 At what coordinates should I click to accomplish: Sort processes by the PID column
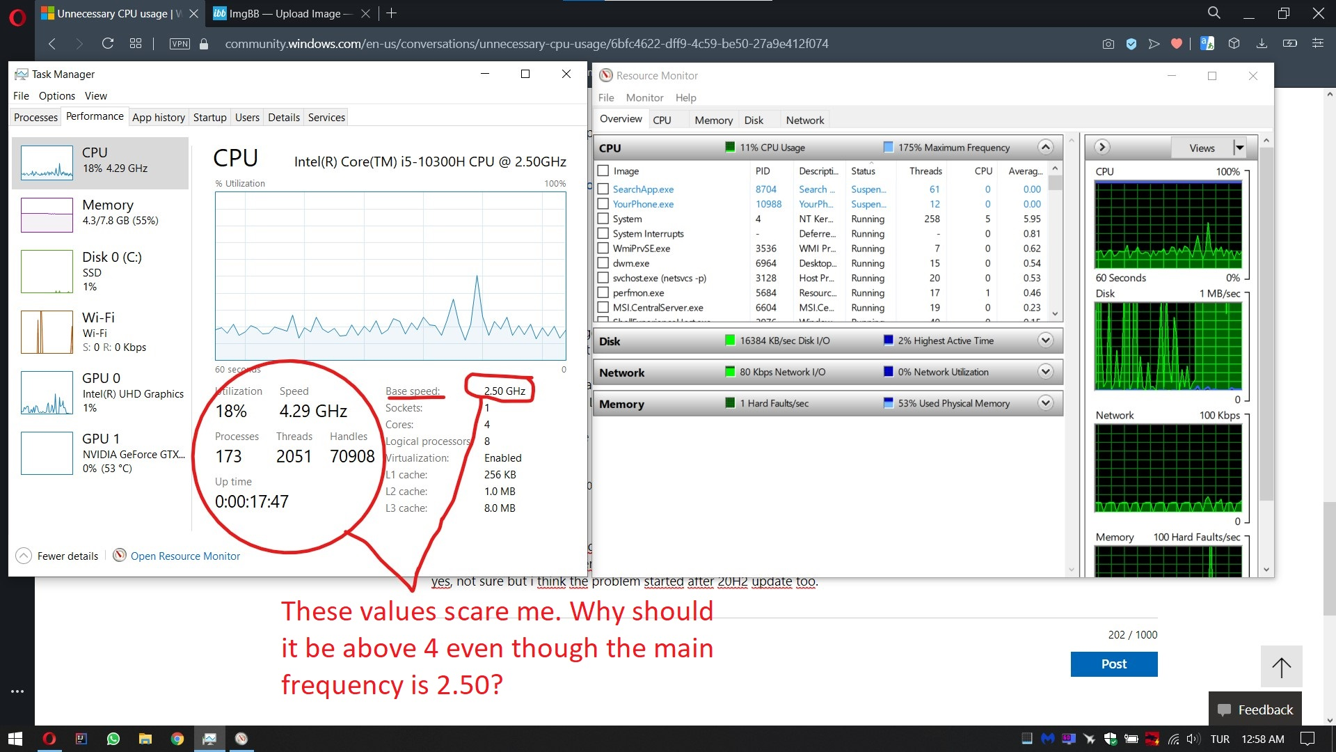tap(763, 171)
